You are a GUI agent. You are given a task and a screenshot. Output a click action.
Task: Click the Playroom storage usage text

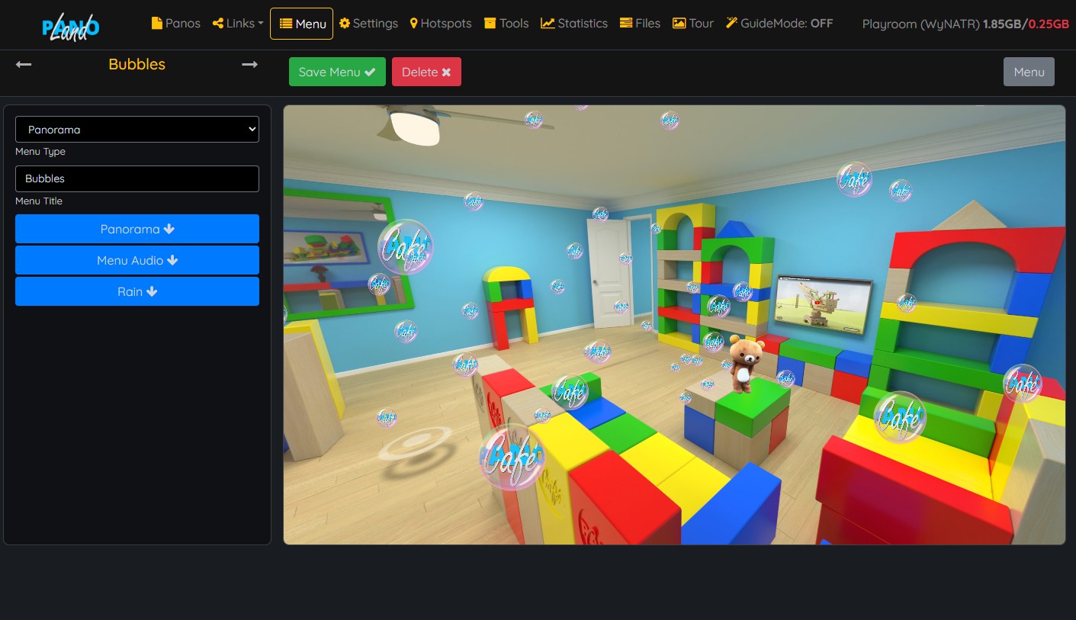click(965, 24)
